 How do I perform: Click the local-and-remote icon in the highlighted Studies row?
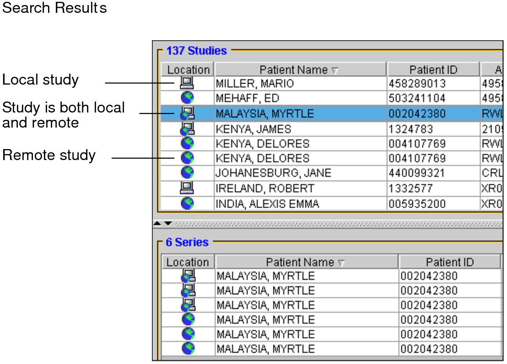(187, 113)
